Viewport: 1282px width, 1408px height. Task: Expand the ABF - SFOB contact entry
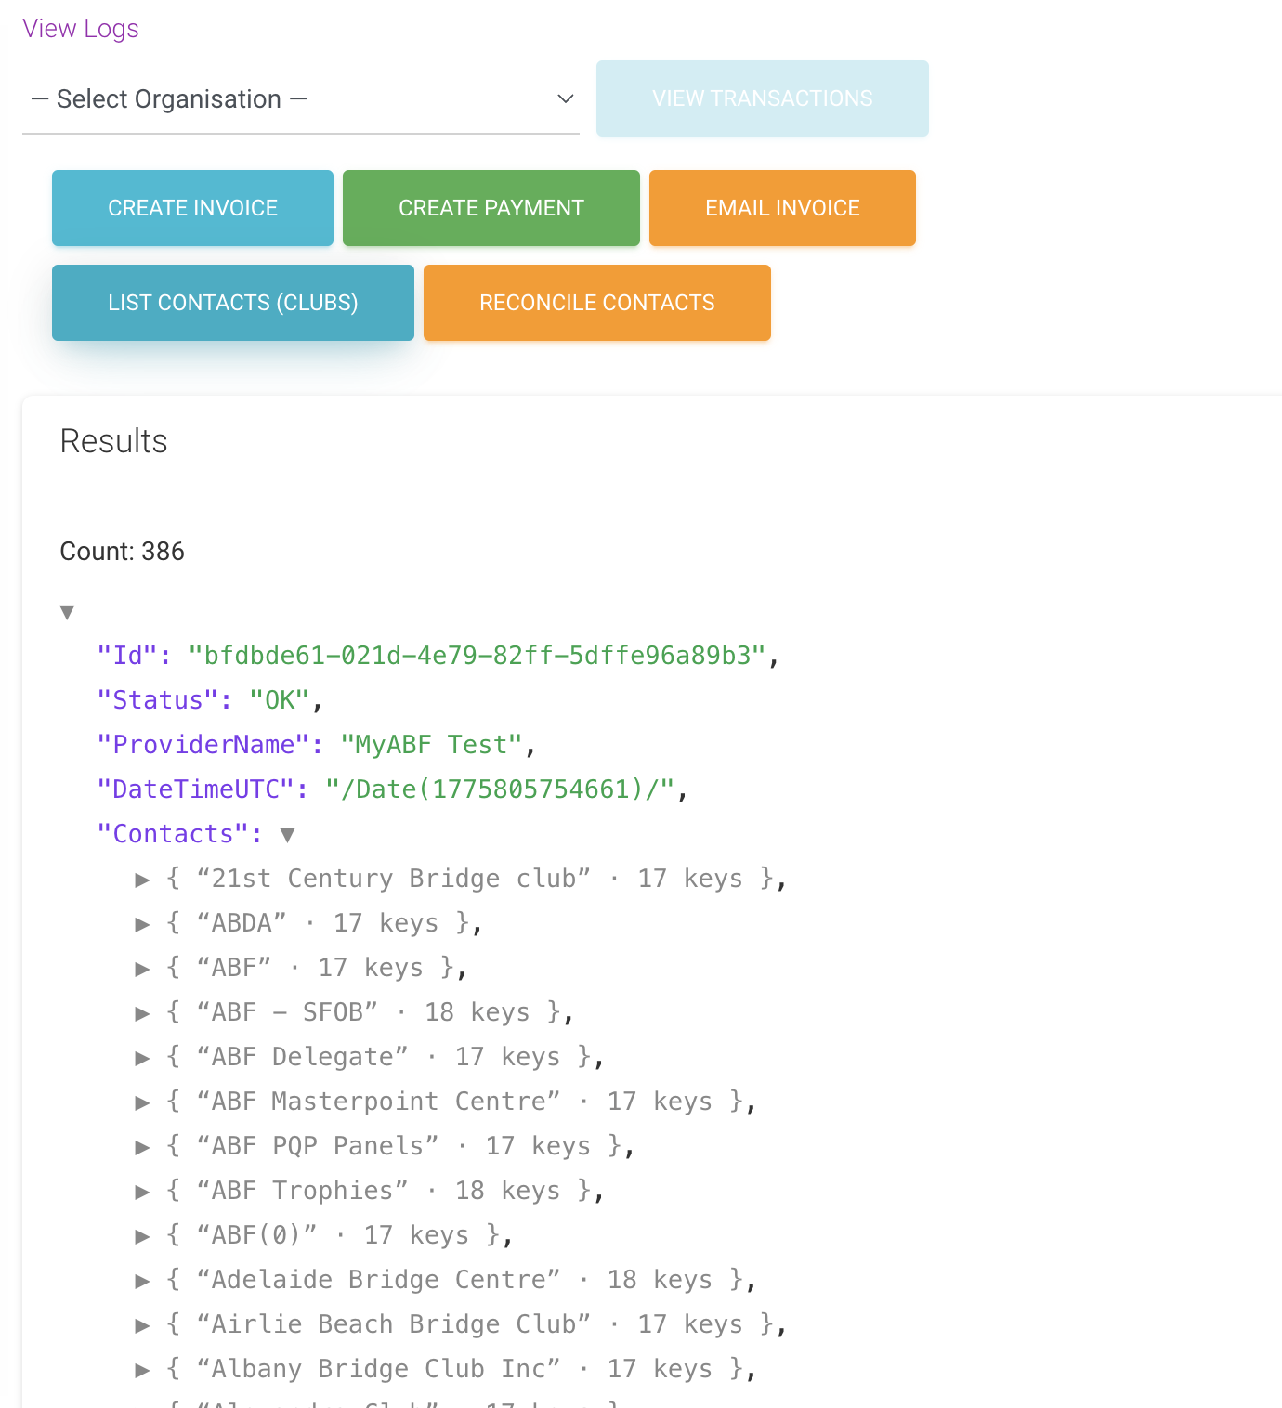[x=142, y=1013]
